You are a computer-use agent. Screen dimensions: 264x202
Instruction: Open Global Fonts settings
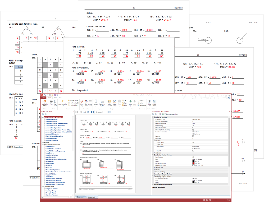149,103
